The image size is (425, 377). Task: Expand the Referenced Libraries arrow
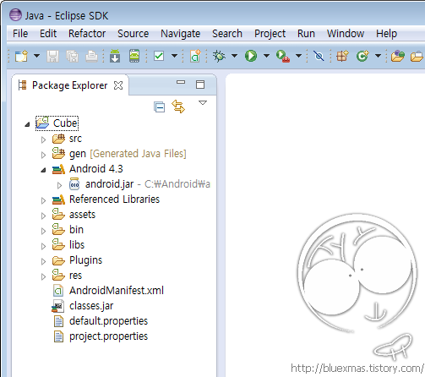click(43, 200)
